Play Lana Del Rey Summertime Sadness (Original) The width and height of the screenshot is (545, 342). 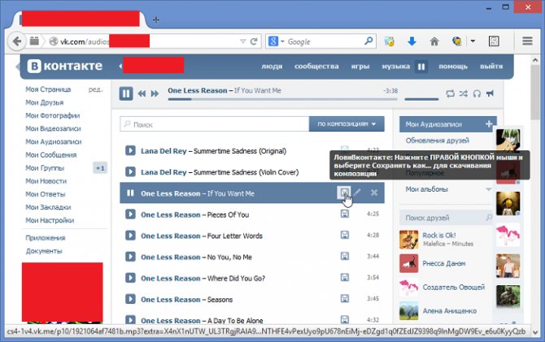coord(130,150)
